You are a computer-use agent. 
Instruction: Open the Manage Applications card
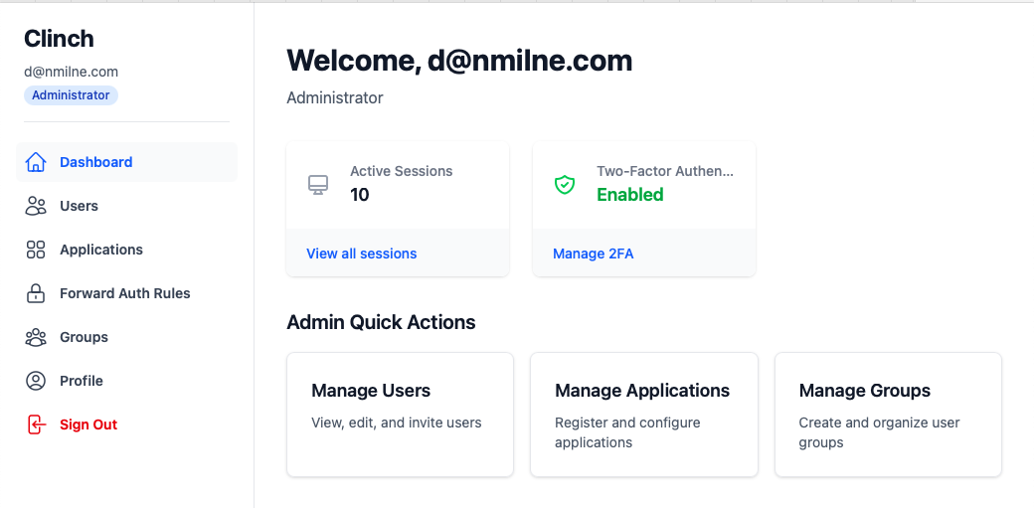[x=643, y=414]
